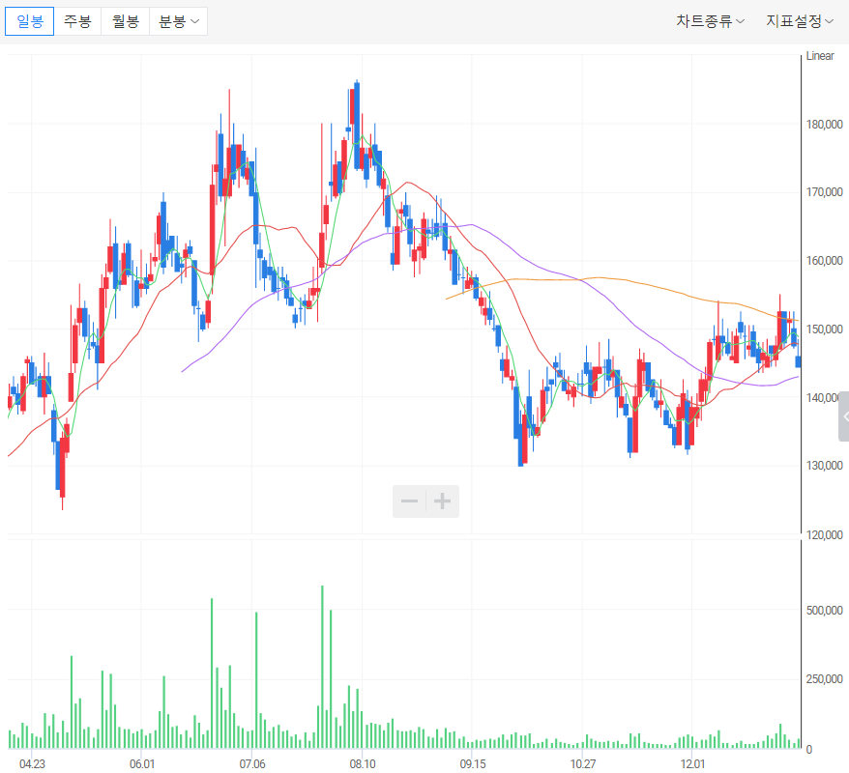
Task: Click the 06.01 date axis label
Action: pyautogui.click(x=142, y=763)
